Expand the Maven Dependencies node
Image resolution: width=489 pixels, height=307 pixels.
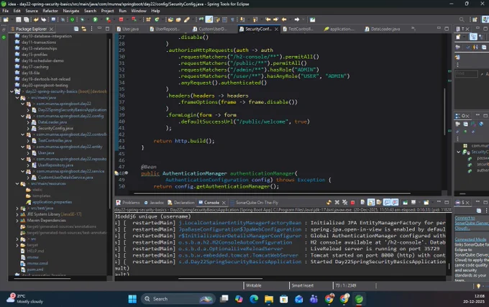coord(17,220)
